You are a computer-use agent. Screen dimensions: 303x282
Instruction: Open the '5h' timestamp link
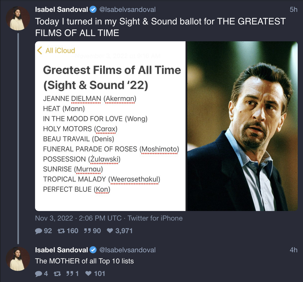(293, 10)
